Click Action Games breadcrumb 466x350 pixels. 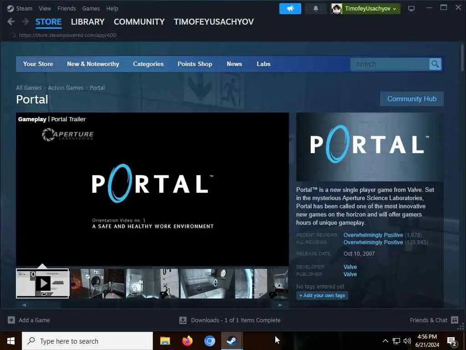coord(66,88)
